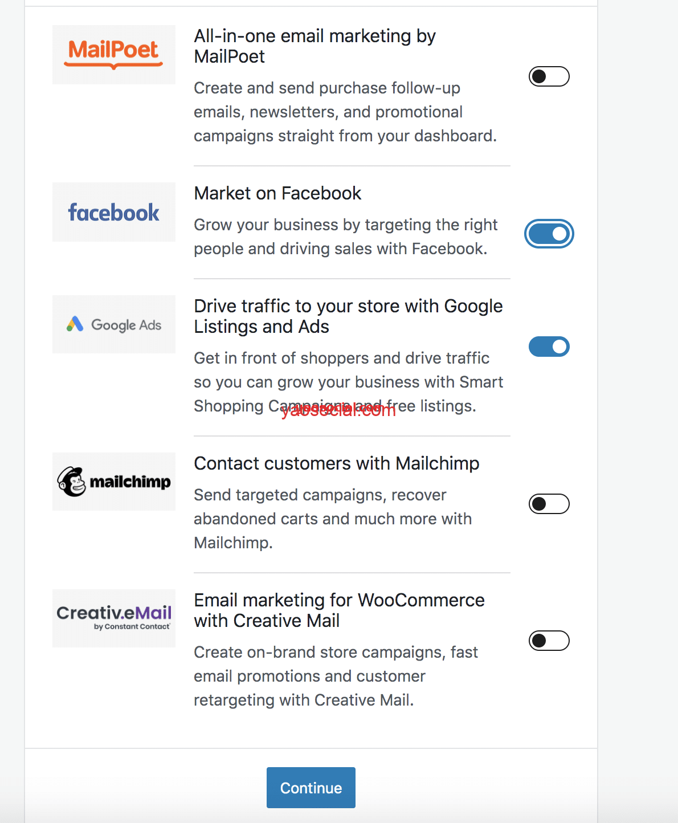
Task: Click the 'Market on Facebook' heading
Action: click(x=277, y=193)
